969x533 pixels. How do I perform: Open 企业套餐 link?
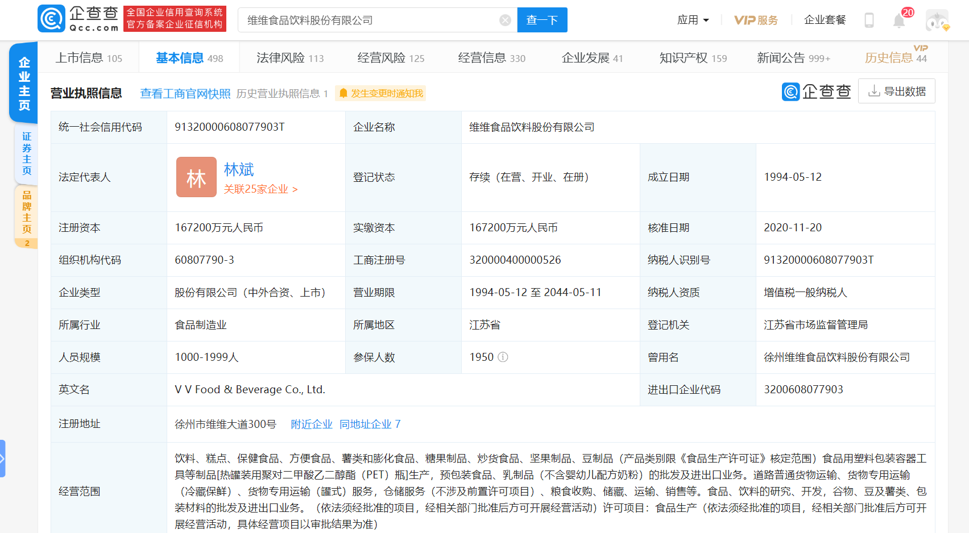[825, 20]
